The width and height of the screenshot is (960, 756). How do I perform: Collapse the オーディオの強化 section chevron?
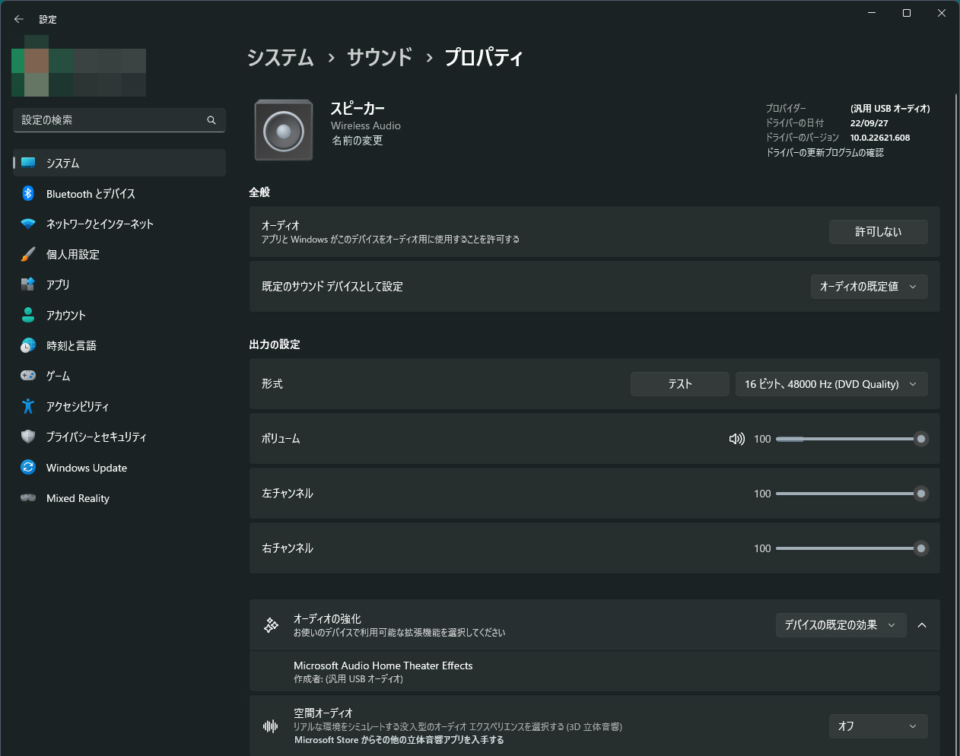922,625
